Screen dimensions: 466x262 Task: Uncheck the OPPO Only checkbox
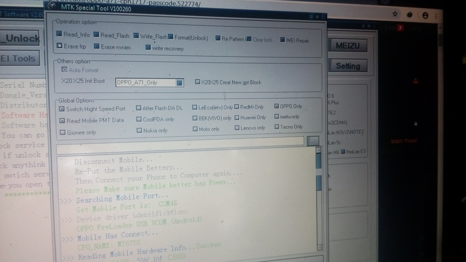tap(277, 106)
